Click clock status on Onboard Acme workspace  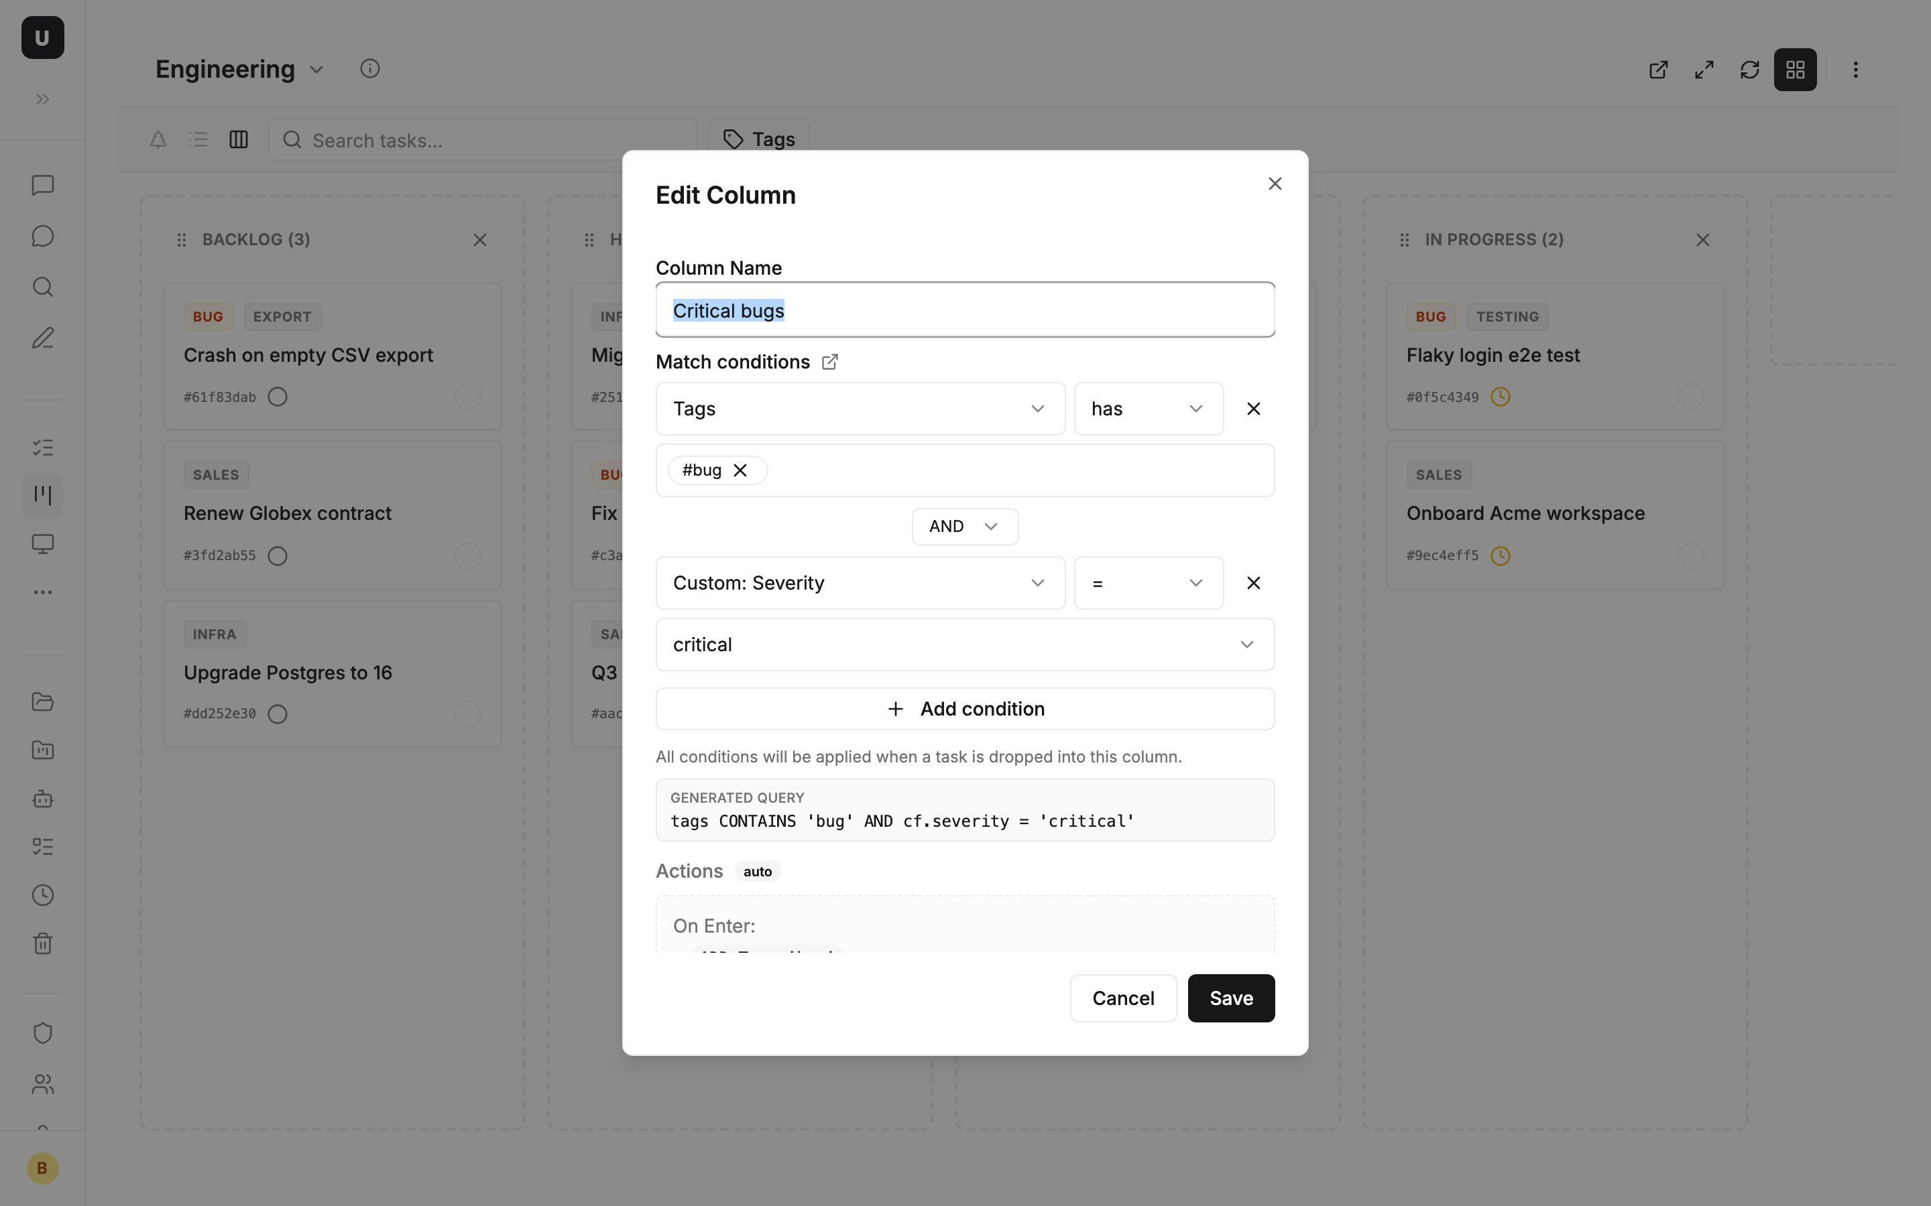(1500, 555)
